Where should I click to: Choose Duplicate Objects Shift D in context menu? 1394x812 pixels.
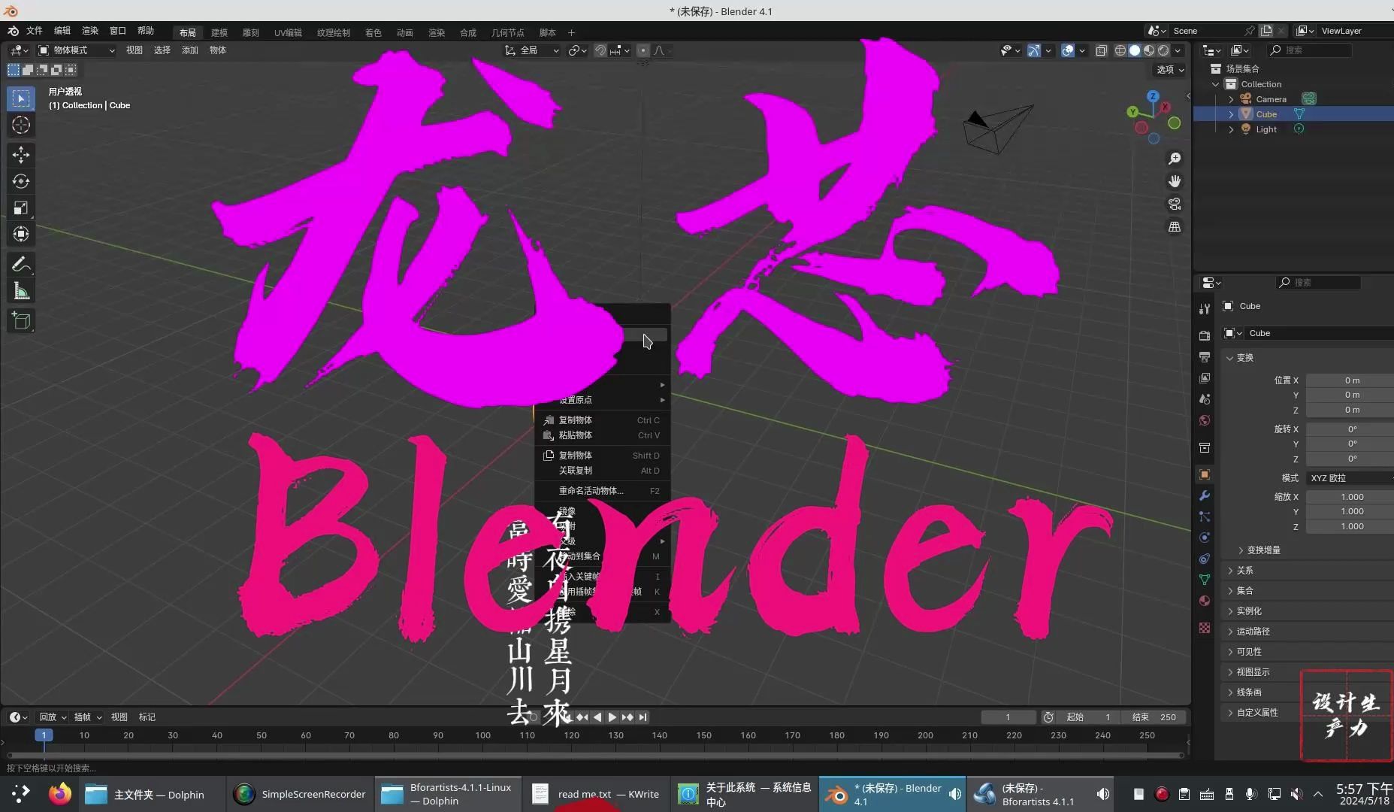[602, 456]
